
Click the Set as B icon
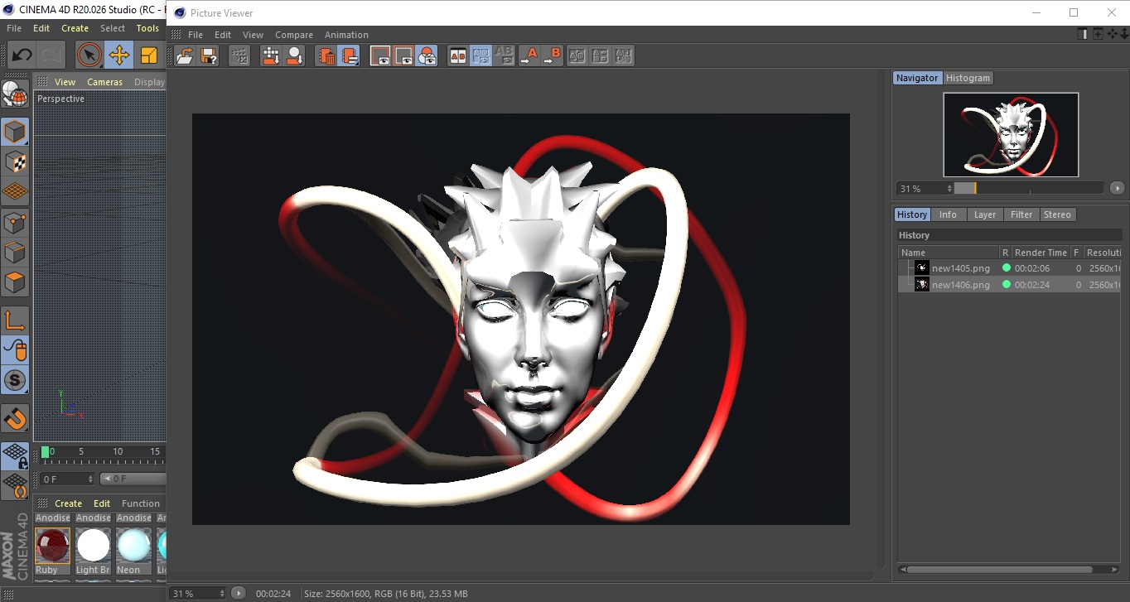[552, 55]
